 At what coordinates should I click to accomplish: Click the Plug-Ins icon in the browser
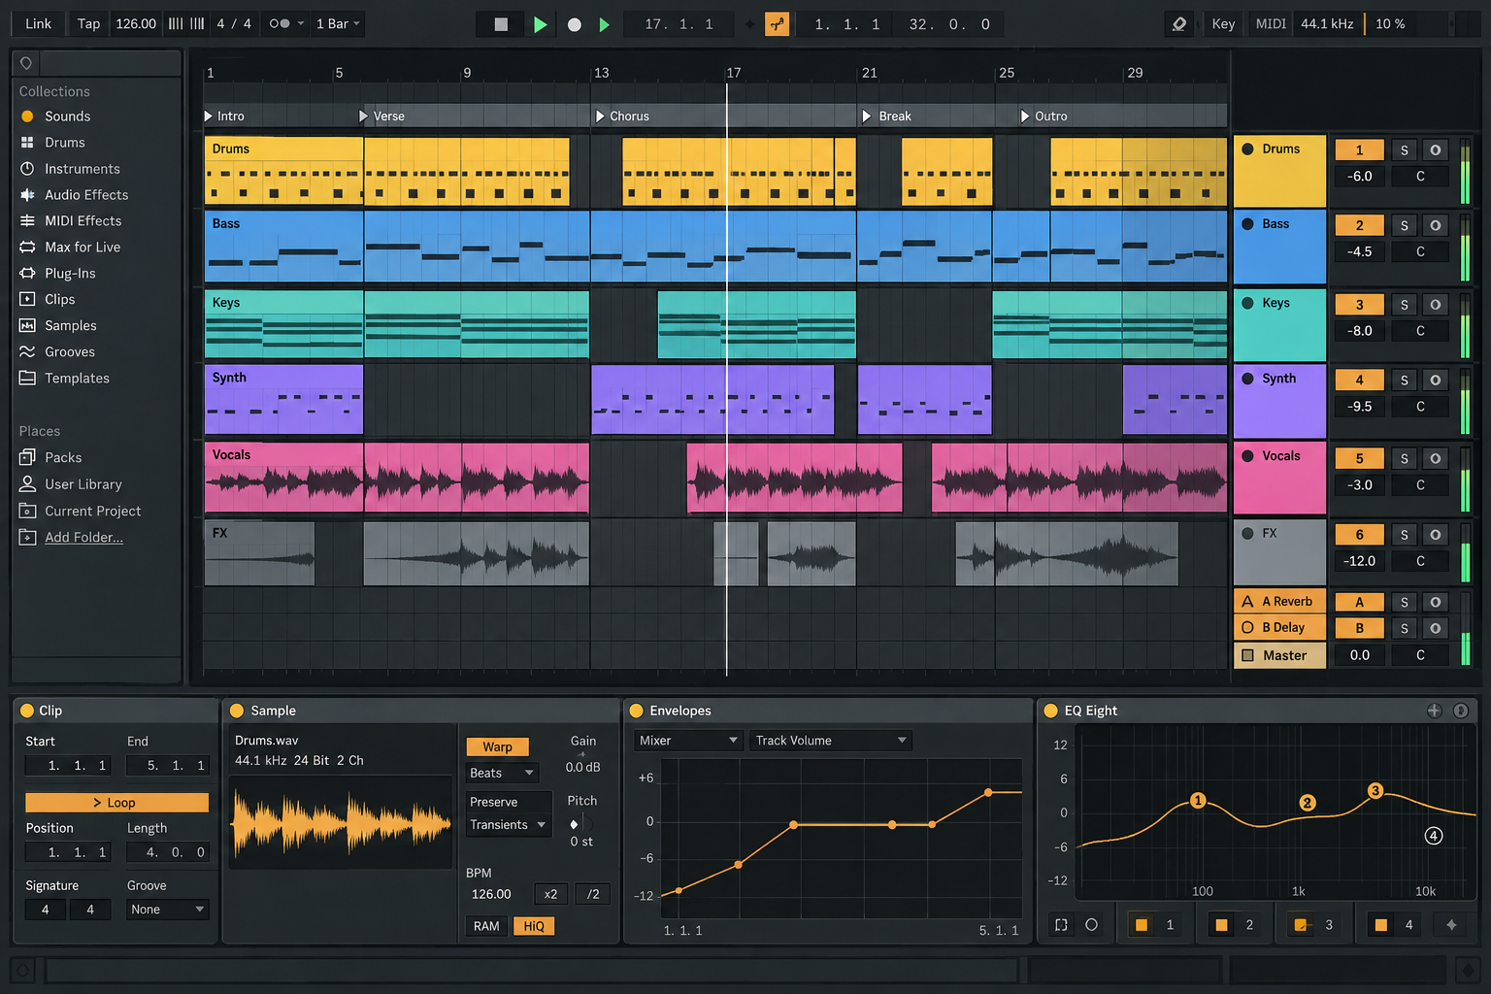(x=27, y=273)
